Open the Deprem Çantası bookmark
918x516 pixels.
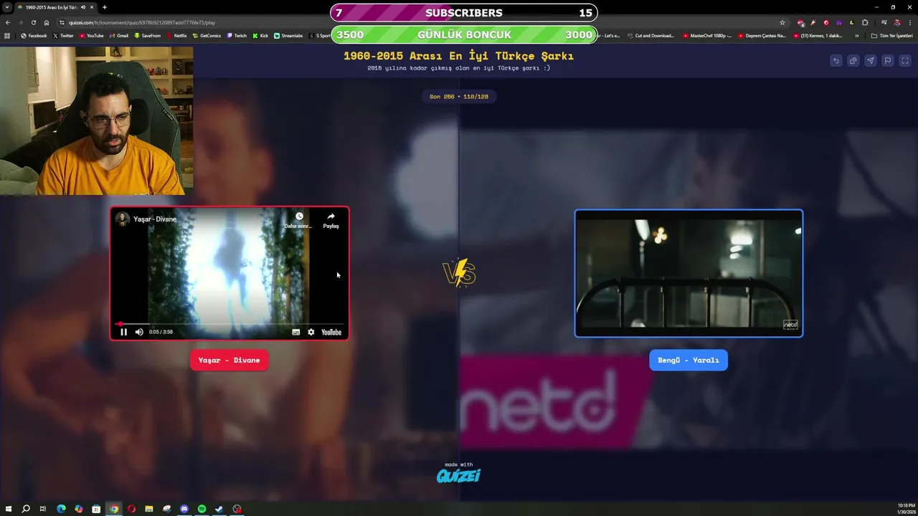762,35
